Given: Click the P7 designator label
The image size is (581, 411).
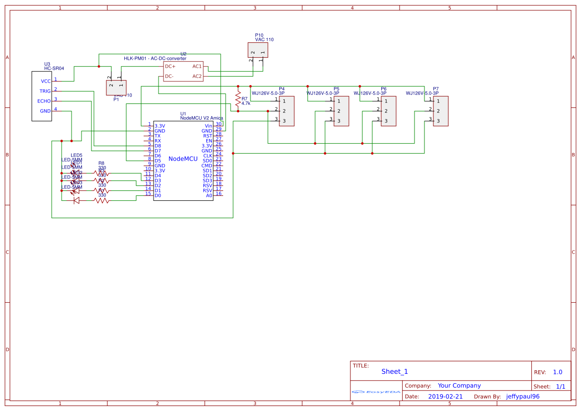Looking at the screenshot, I should point(436,89).
